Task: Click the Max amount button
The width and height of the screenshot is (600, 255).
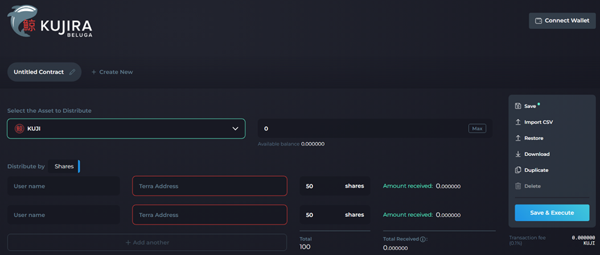Action: point(477,128)
